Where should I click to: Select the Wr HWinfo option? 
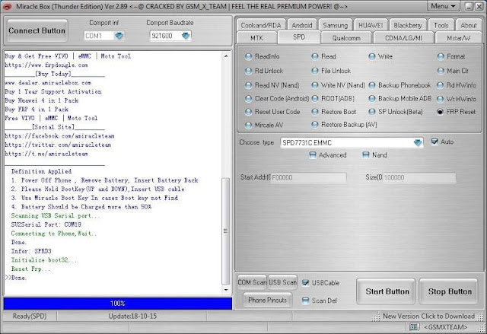coord(457,99)
